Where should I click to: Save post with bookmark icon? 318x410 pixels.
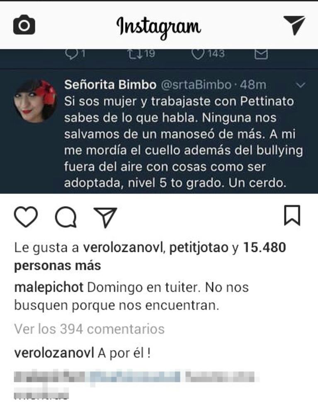click(x=292, y=215)
